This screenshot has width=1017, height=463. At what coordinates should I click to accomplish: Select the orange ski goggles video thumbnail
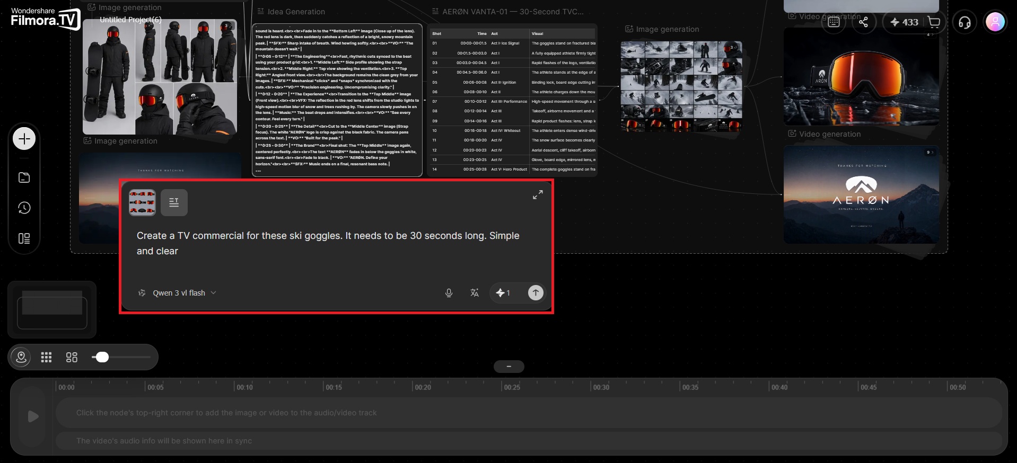coord(861,76)
